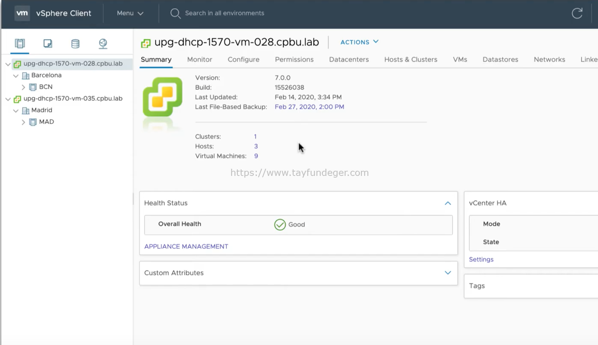
Task: Select MAD cluster in the tree
Action: 46,122
